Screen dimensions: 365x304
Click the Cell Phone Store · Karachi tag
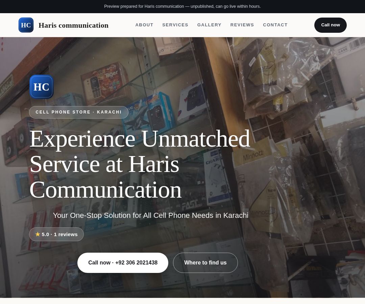(x=79, y=112)
